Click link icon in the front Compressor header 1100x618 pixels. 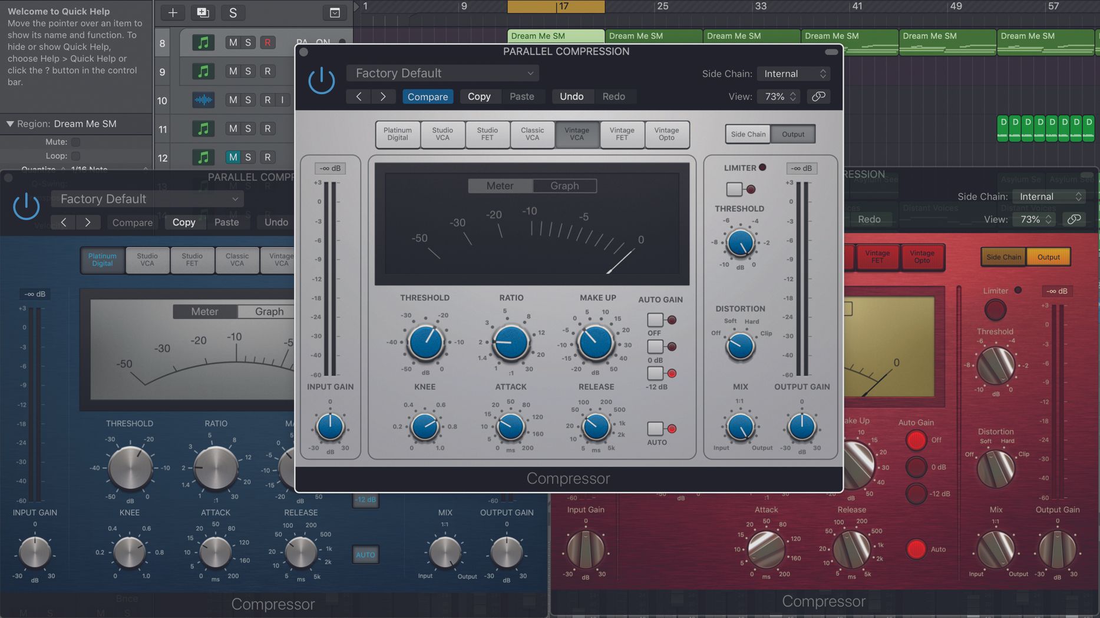coord(818,97)
